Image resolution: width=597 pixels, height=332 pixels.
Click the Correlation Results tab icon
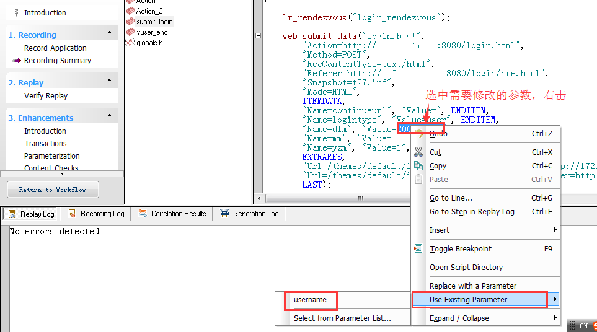coord(143,213)
